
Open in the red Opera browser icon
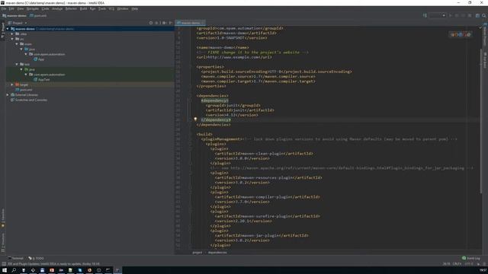click(465, 35)
